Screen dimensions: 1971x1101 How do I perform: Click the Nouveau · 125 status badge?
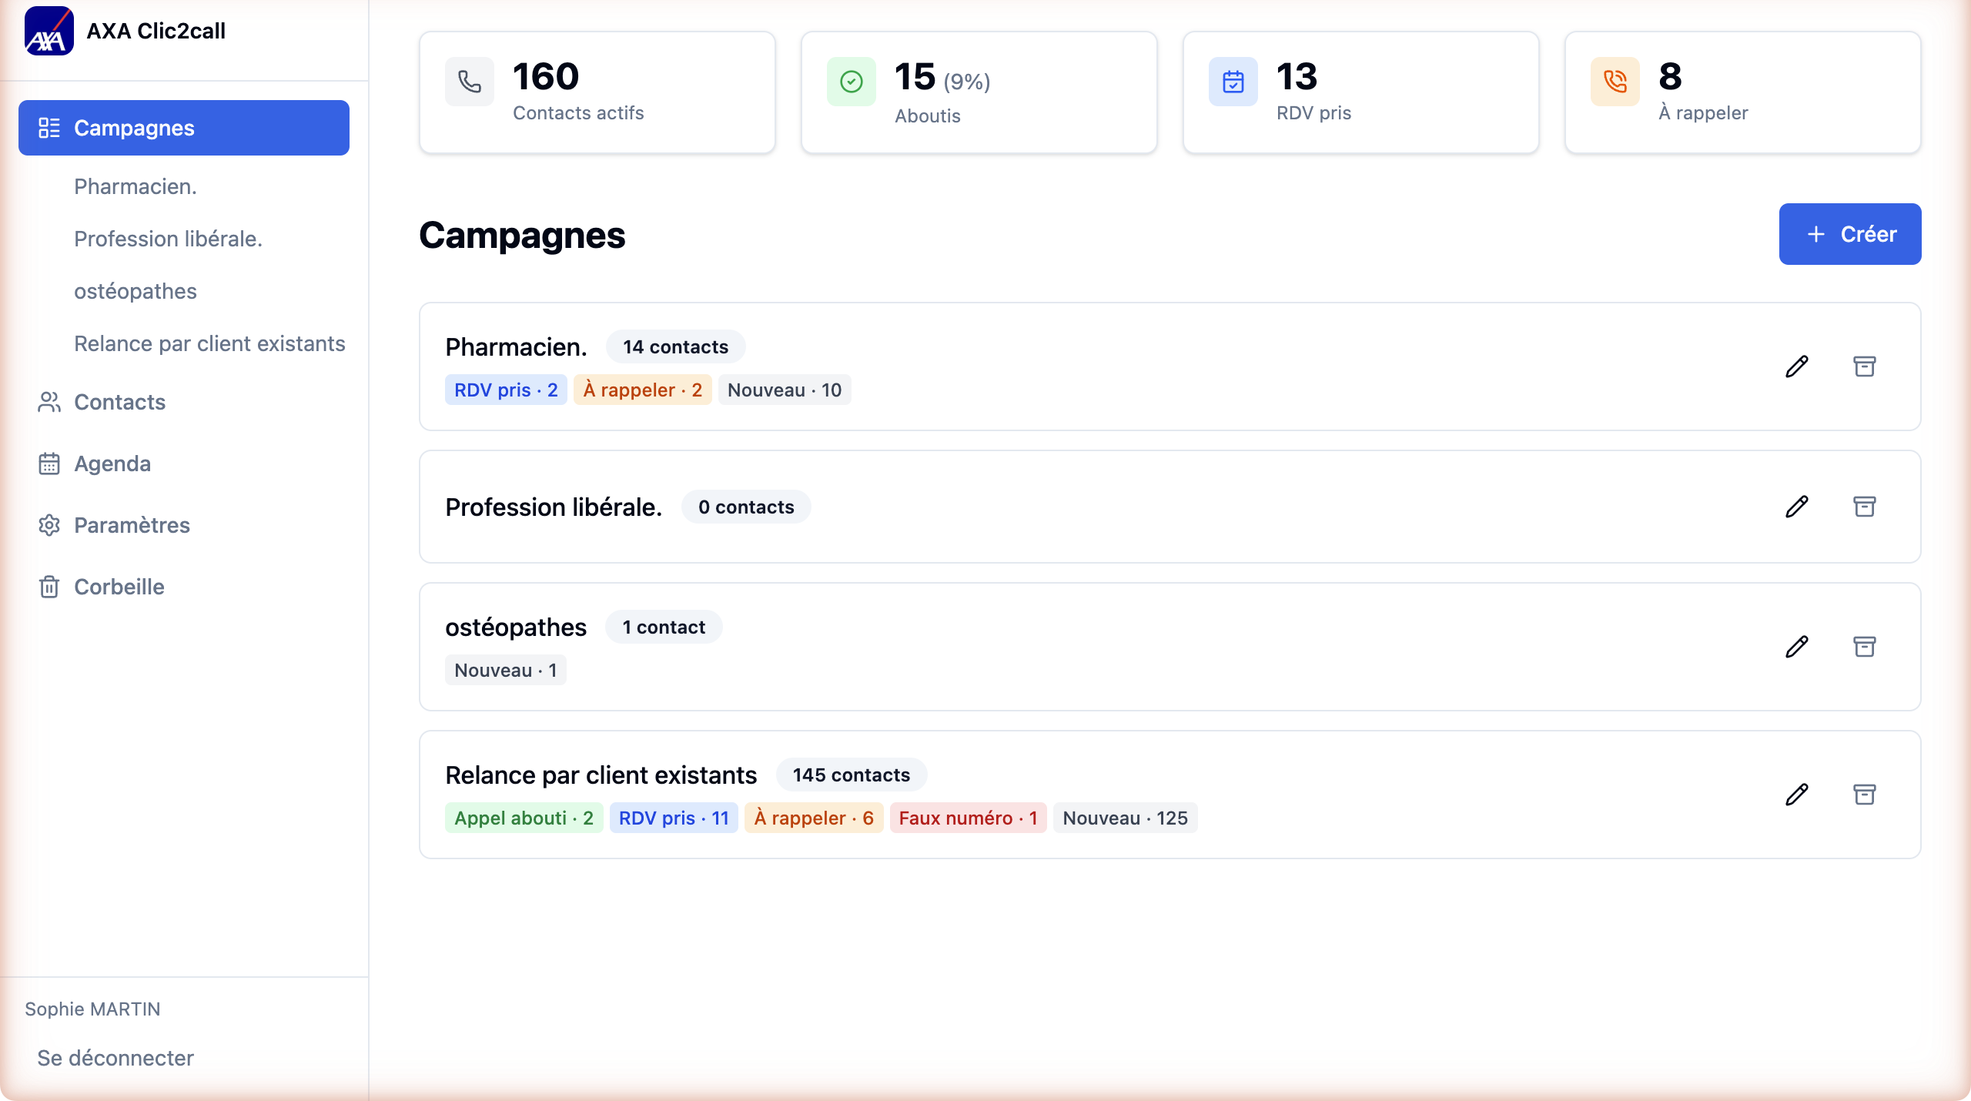click(1124, 818)
